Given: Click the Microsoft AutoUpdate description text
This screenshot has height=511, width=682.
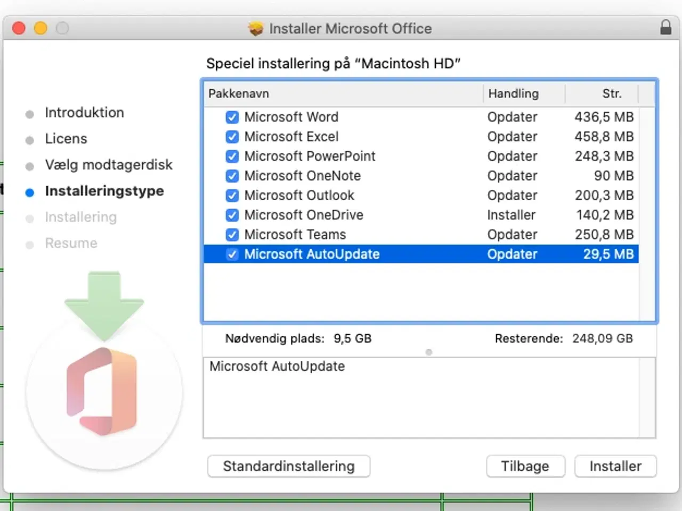Looking at the screenshot, I should click(x=277, y=367).
